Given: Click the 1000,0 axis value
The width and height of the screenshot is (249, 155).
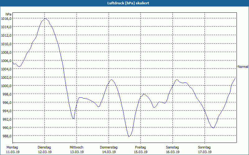Looking at the screenshot, I should coord(6,86).
